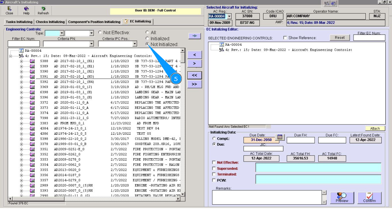Open Help from the toolbar
392x210 pixels.
(26, 10)
